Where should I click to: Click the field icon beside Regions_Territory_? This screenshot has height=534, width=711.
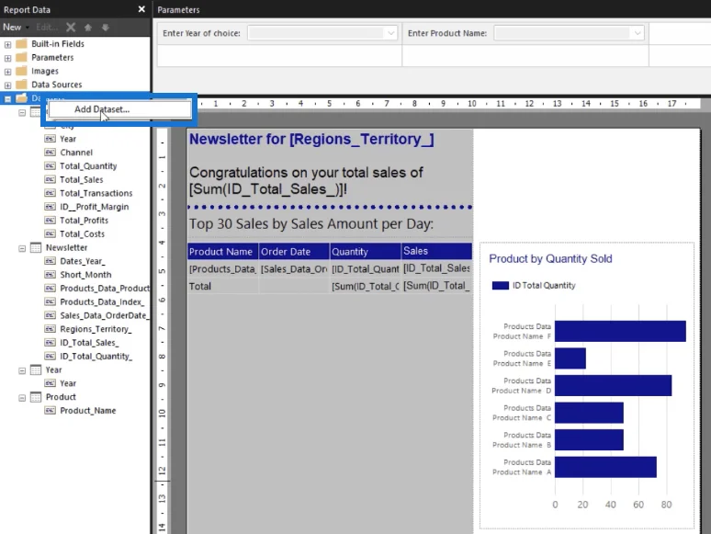(50, 329)
